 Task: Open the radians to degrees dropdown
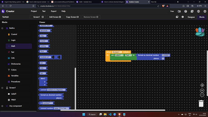point(56,90)
